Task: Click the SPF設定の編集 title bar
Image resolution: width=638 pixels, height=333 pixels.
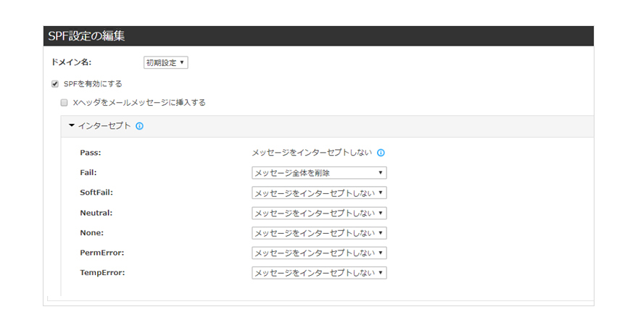Action: [x=318, y=36]
